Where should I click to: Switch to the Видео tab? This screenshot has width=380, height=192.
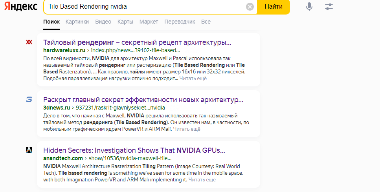(103, 22)
